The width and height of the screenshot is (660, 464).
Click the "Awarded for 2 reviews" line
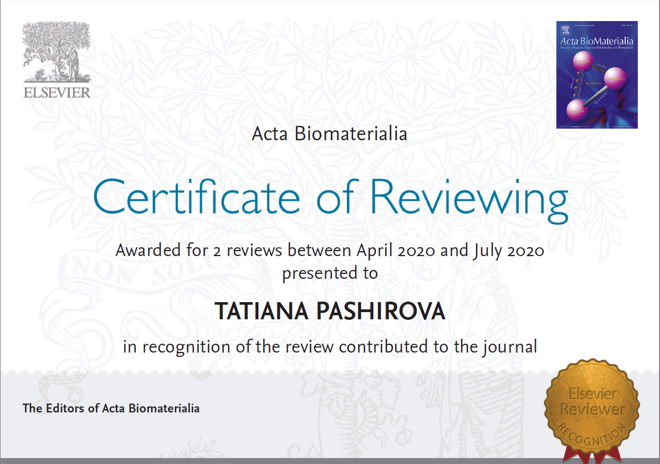coord(330,251)
